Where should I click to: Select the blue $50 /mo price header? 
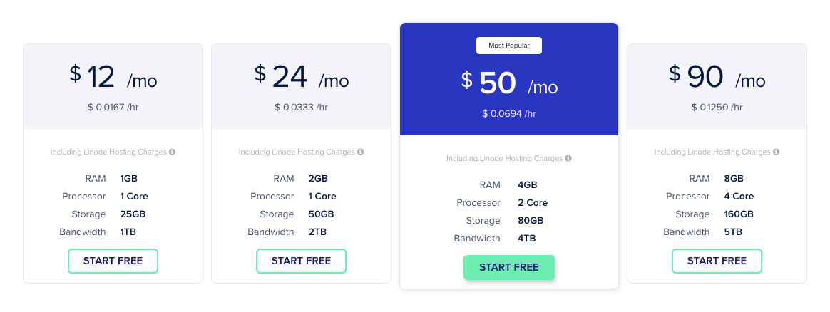coord(509,83)
